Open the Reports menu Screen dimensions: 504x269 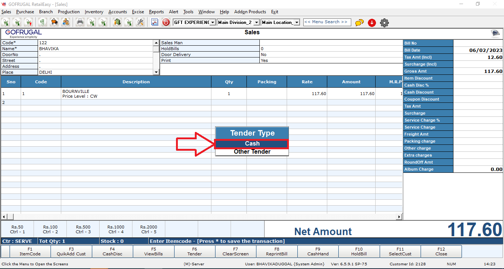click(156, 12)
